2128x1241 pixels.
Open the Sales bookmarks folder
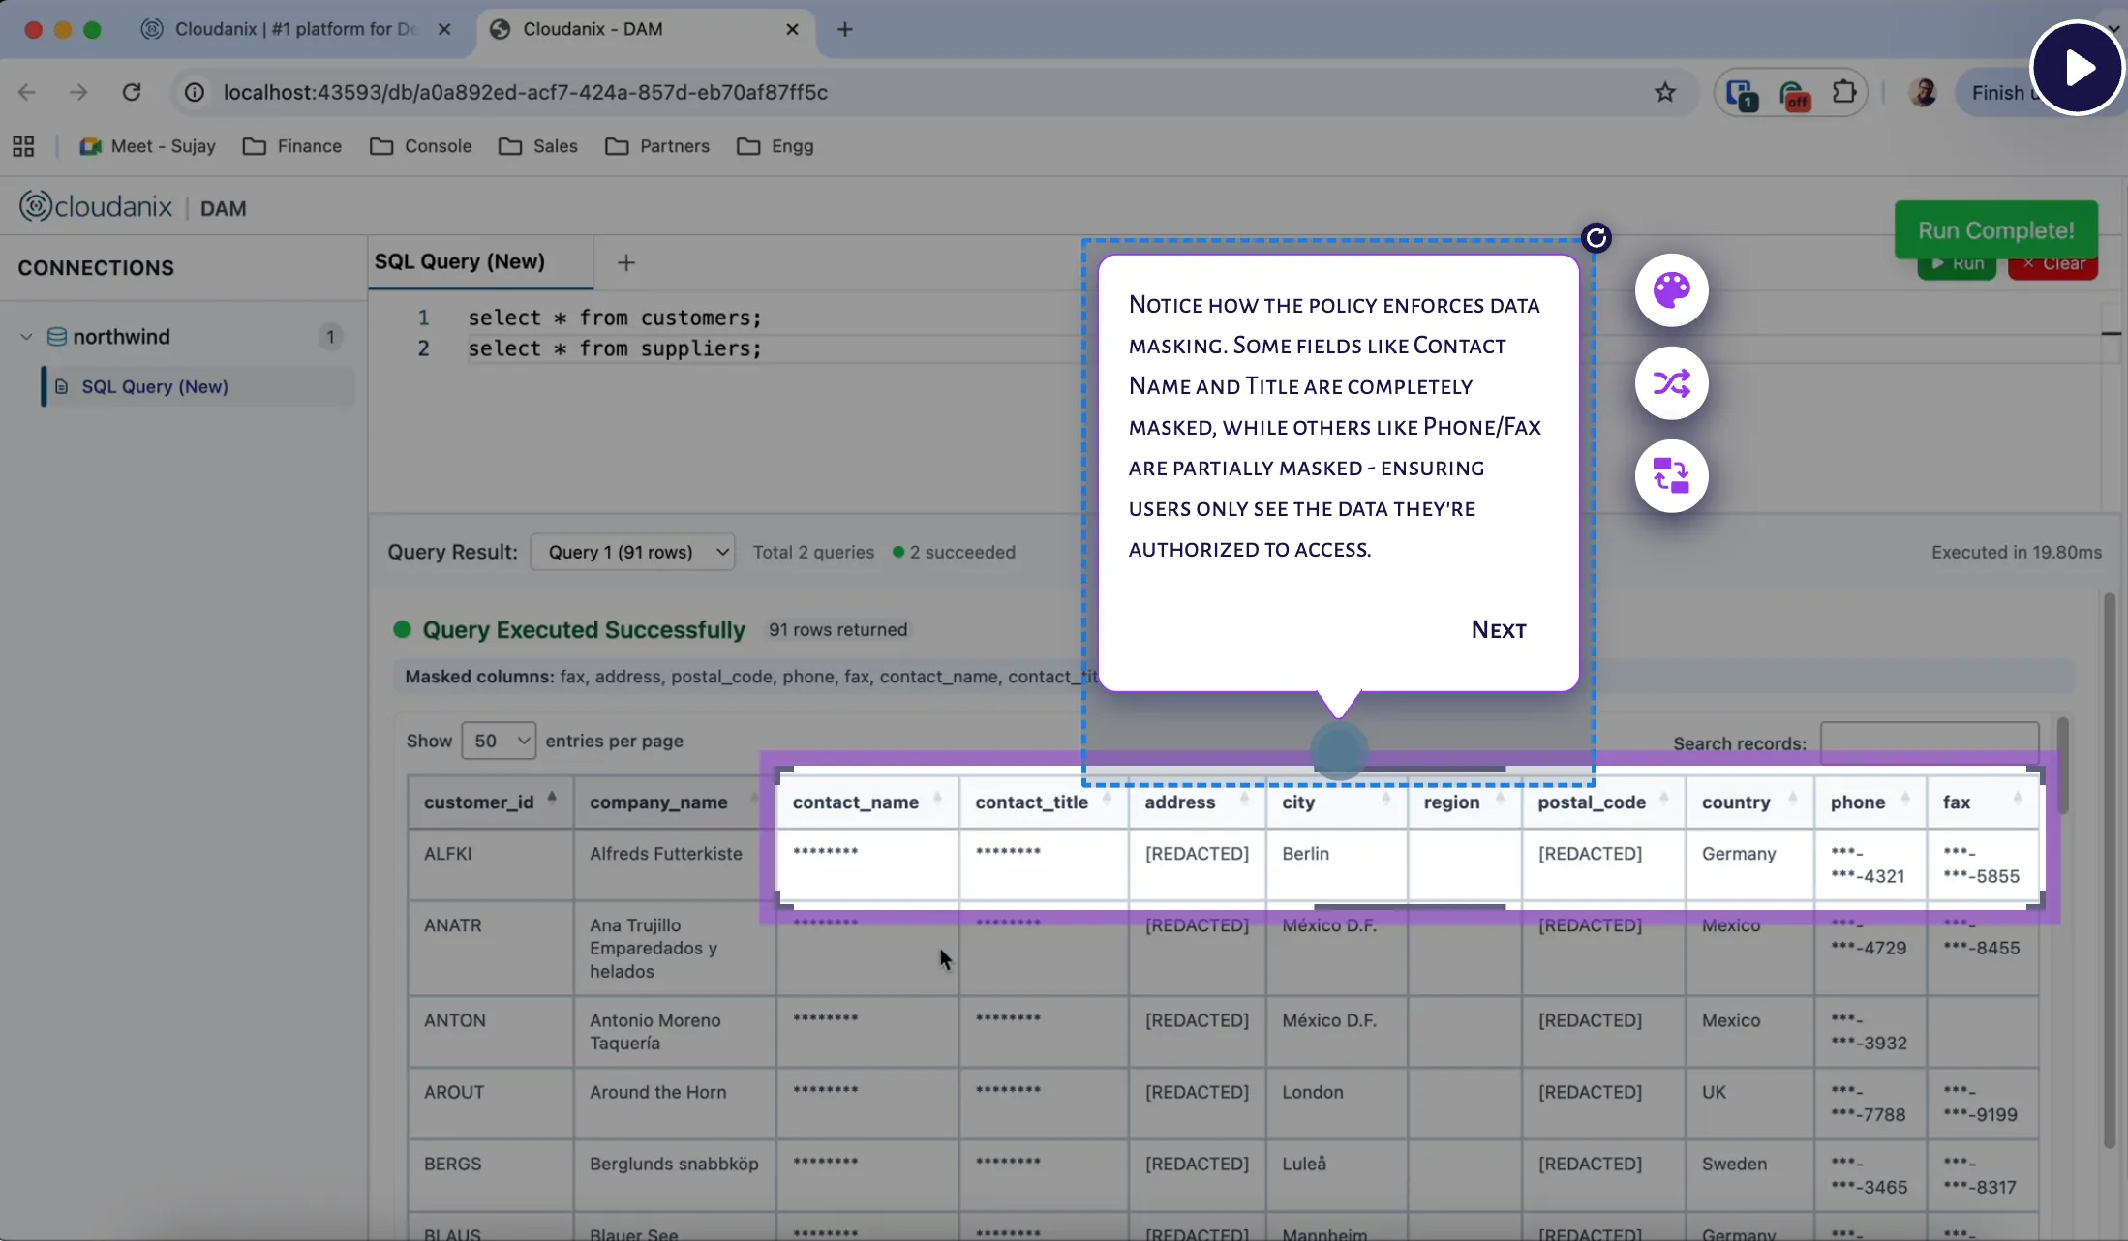[x=539, y=146]
